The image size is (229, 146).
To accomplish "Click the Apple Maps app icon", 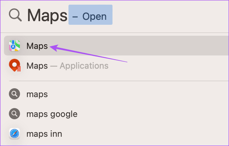I will click(x=14, y=46).
